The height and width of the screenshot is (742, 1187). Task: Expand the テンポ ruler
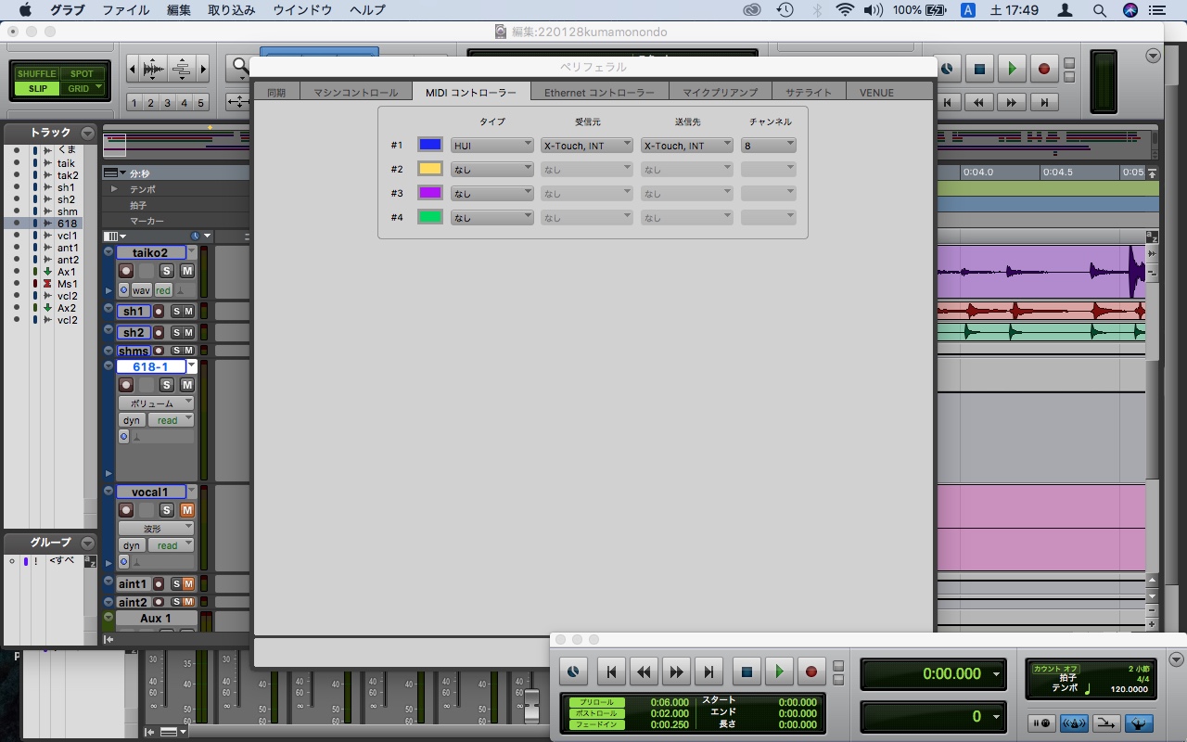coord(115,189)
